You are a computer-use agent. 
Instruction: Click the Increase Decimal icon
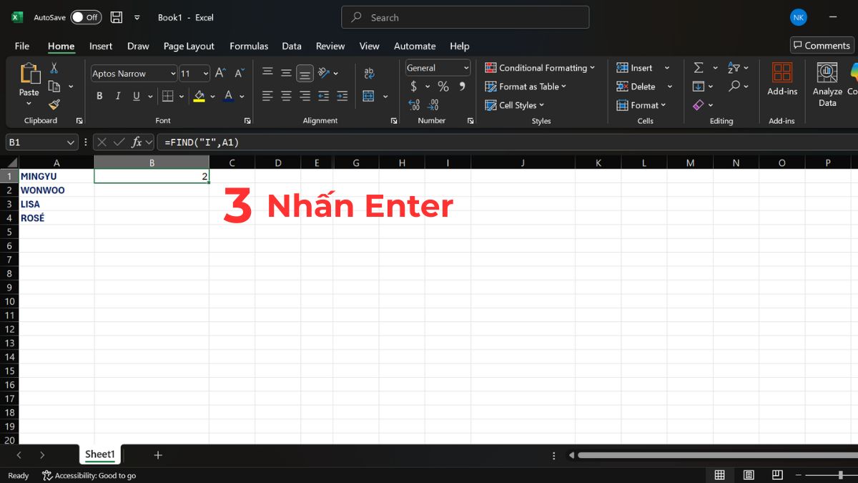tap(413, 104)
